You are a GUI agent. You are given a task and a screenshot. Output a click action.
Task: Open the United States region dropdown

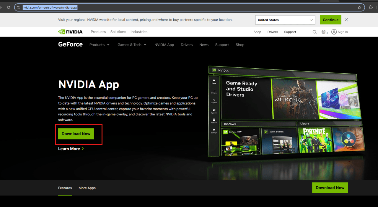[x=285, y=20]
